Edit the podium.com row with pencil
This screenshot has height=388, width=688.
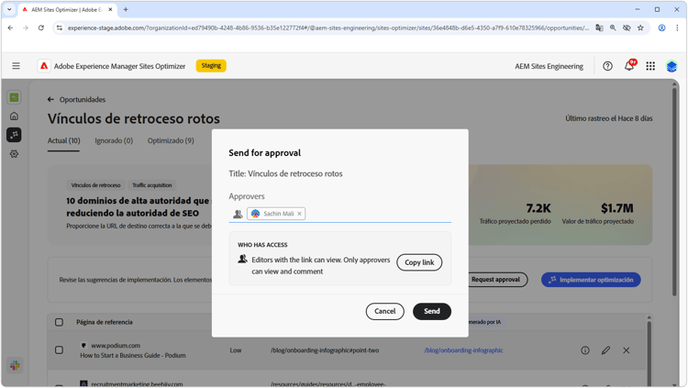(x=605, y=350)
